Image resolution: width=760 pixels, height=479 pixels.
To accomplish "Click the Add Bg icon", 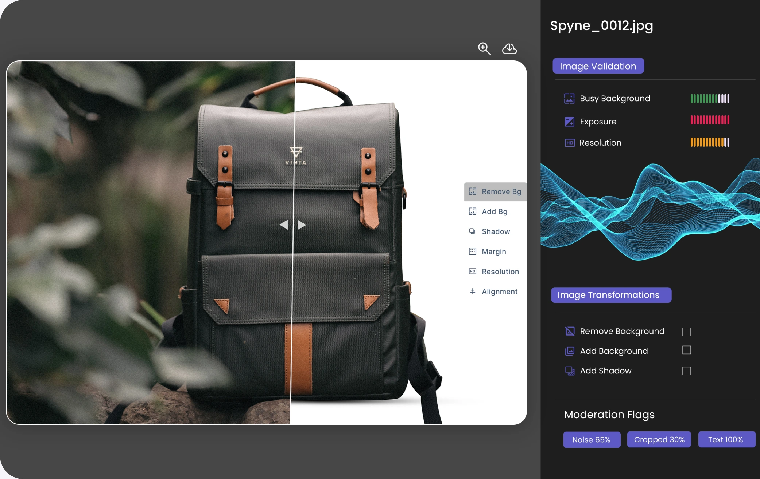I will (x=473, y=211).
